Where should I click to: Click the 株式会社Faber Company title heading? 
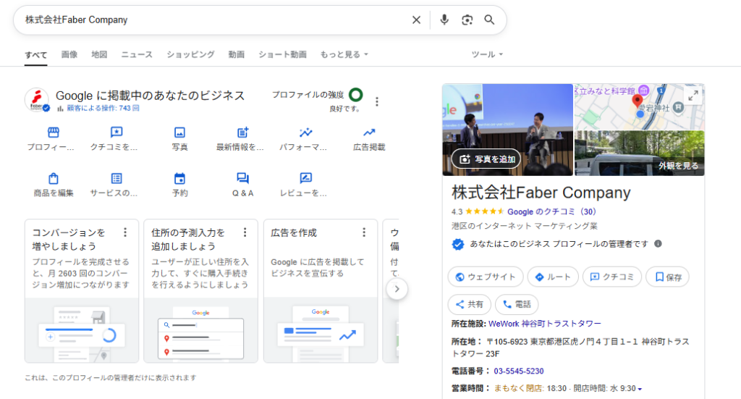click(541, 193)
